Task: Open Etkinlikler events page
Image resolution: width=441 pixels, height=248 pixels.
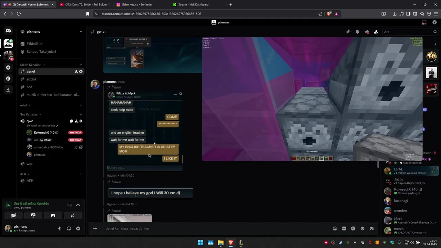Action: click(x=52, y=44)
